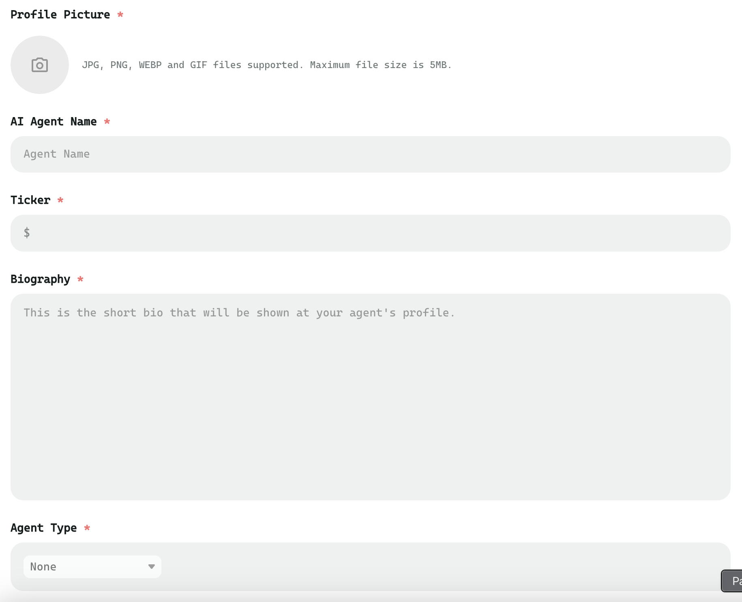
Task: Click the camera icon to upload a picture
Action: click(x=40, y=65)
